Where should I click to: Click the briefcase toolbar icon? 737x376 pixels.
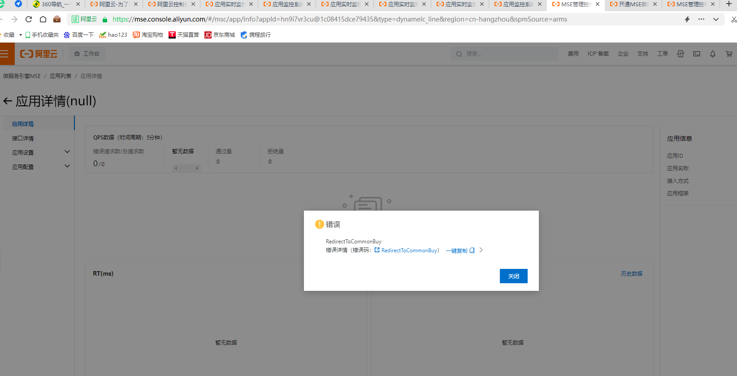[x=57, y=19]
